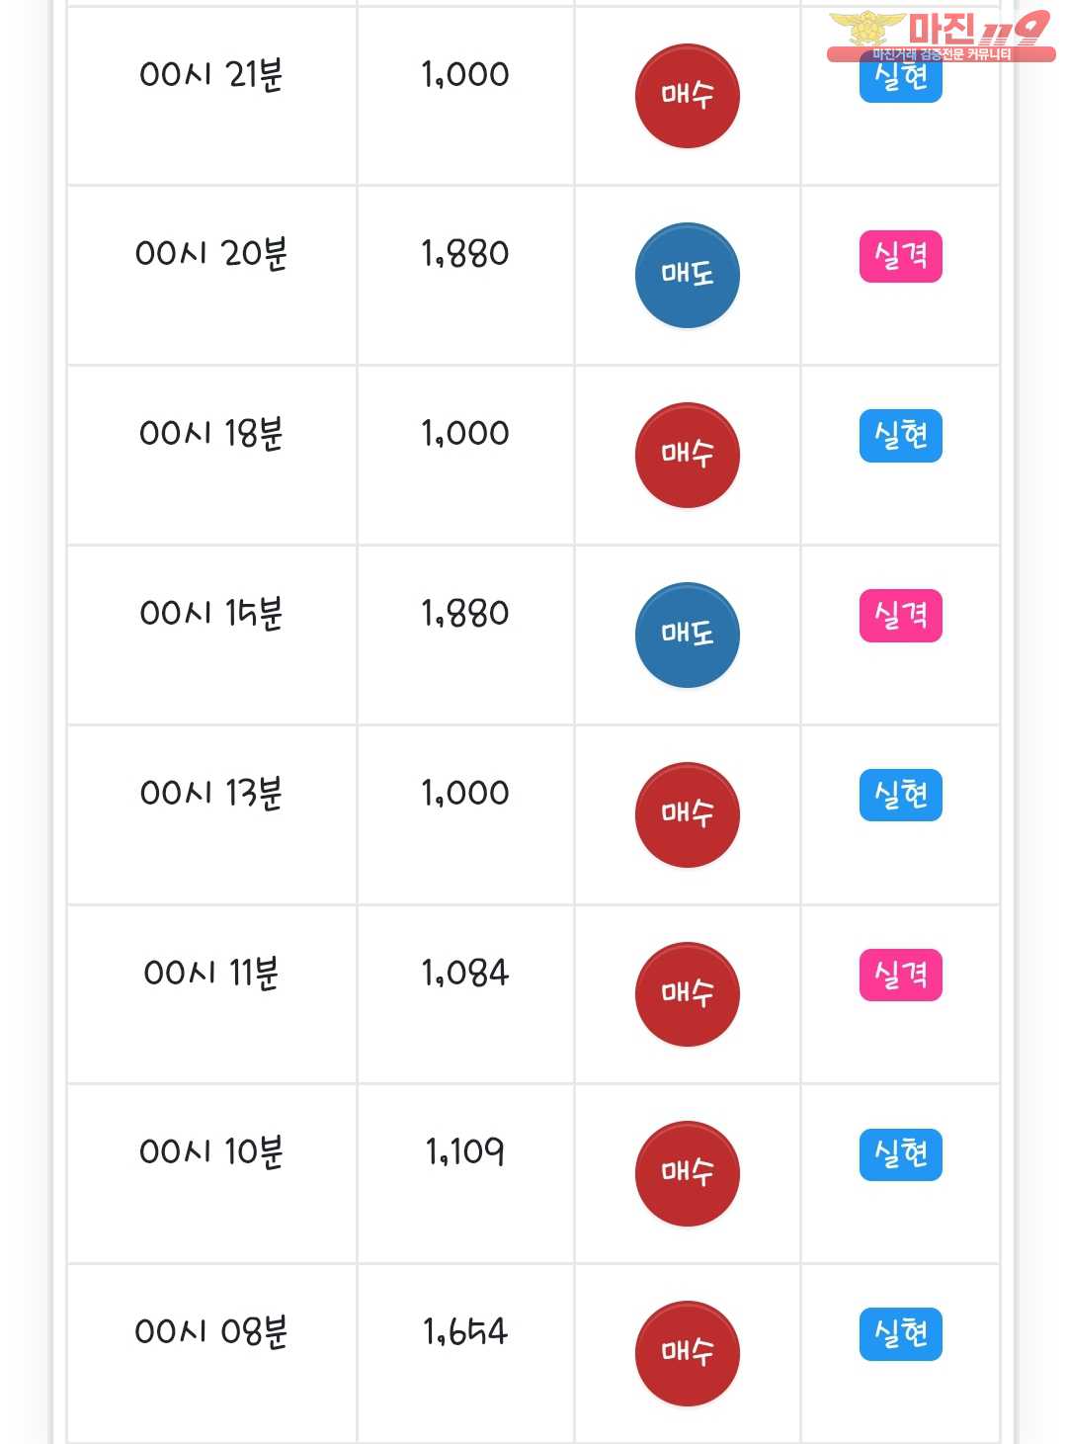
Task: Click the 매수 button for 00시 21분
Action: pos(687,96)
